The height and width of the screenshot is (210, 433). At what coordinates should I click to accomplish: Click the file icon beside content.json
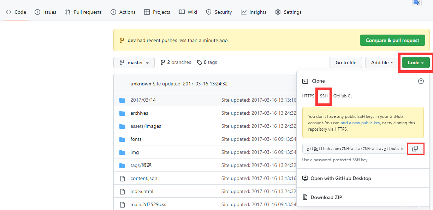tap(122, 178)
